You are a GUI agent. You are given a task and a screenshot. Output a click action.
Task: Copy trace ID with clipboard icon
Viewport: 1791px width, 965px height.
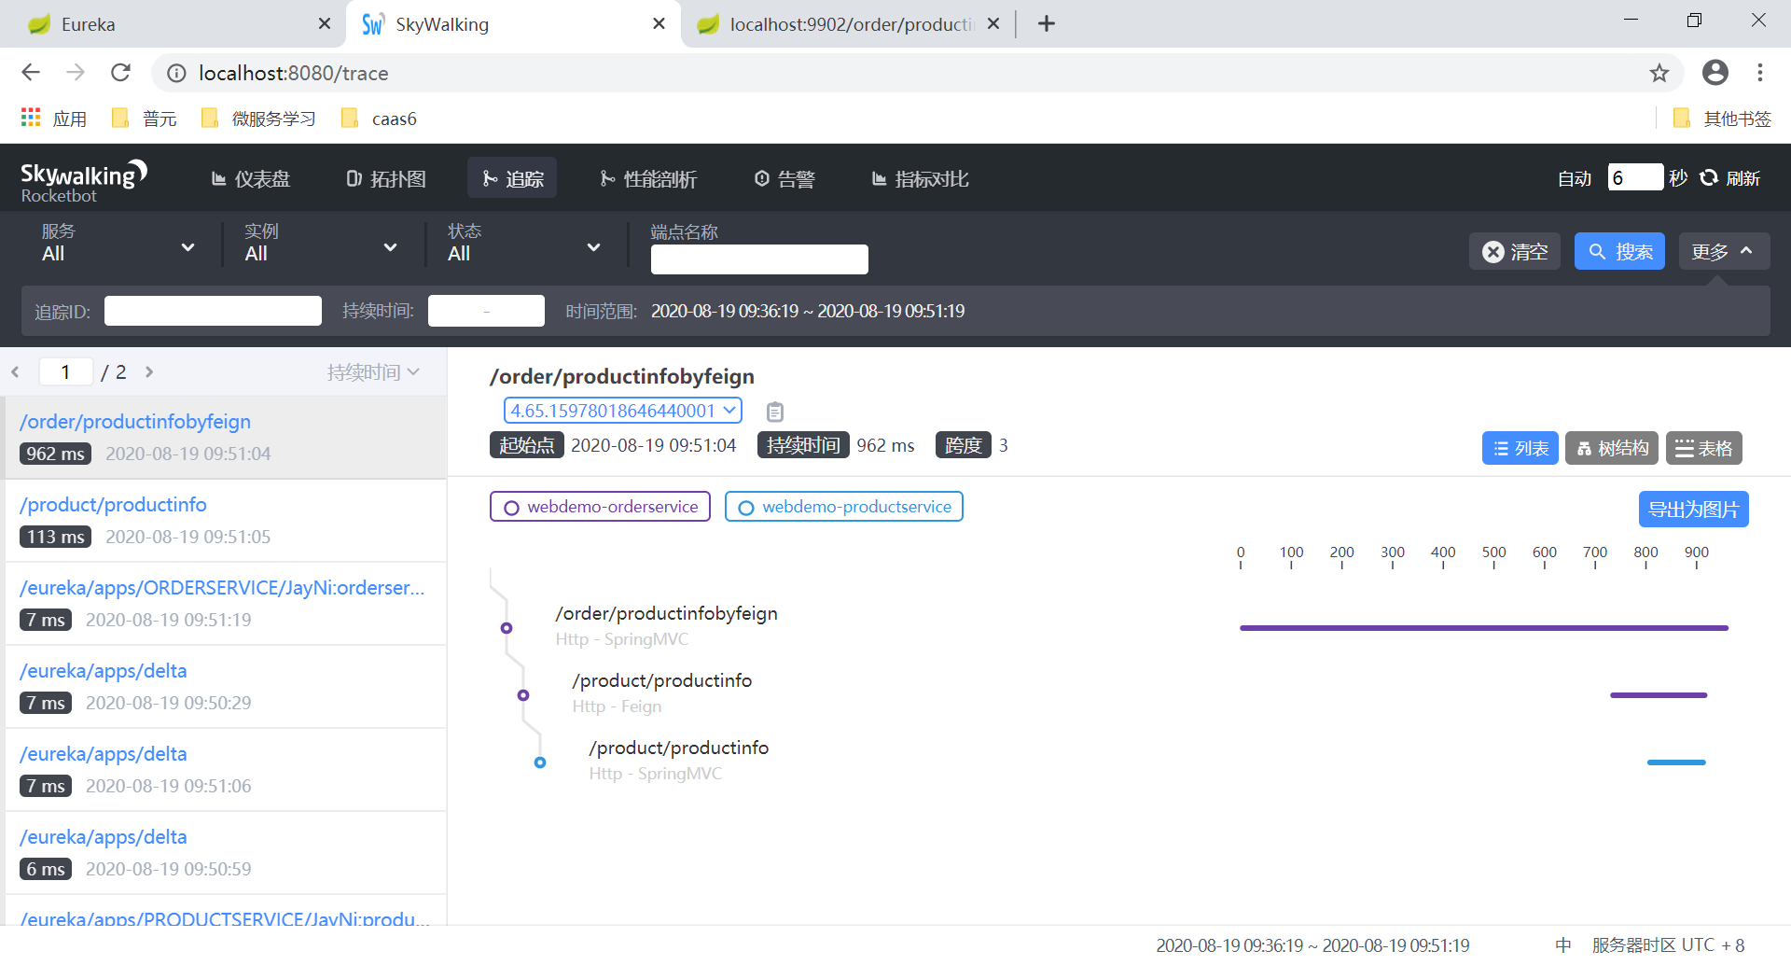click(x=774, y=412)
